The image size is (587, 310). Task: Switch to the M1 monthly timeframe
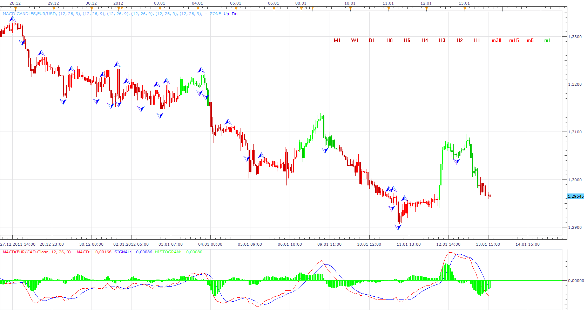click(337, 41)
